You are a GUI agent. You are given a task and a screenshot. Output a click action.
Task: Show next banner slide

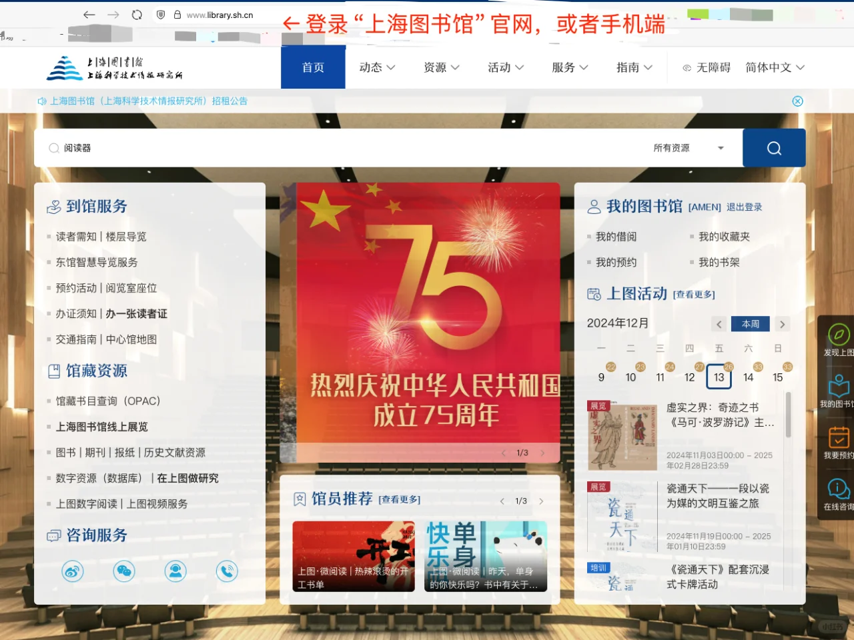[542, 453]
